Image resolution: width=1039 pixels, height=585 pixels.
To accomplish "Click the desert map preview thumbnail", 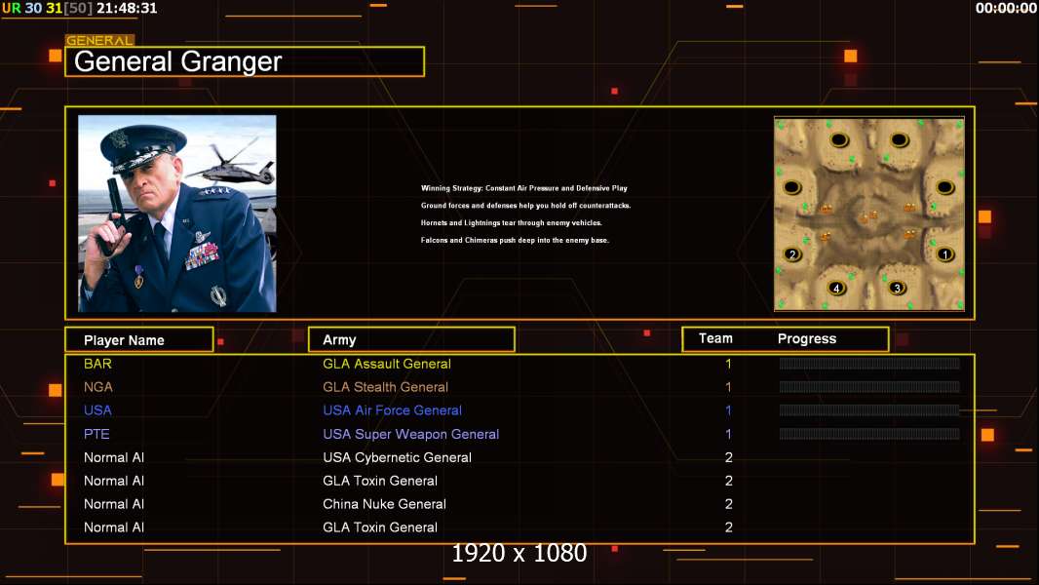I will pyautogui.click(x=869, y=214).
